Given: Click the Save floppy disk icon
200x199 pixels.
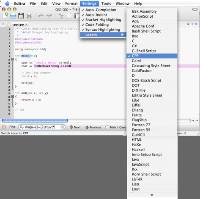Looking at the screenshot, I should point(21,16).
